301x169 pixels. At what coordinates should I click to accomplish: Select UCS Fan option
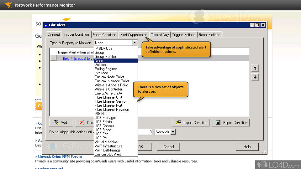[x=116, y=134]
